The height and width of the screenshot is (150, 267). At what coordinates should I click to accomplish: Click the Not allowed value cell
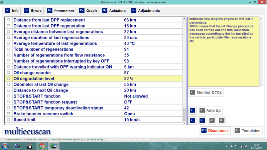tap(153, 96)
